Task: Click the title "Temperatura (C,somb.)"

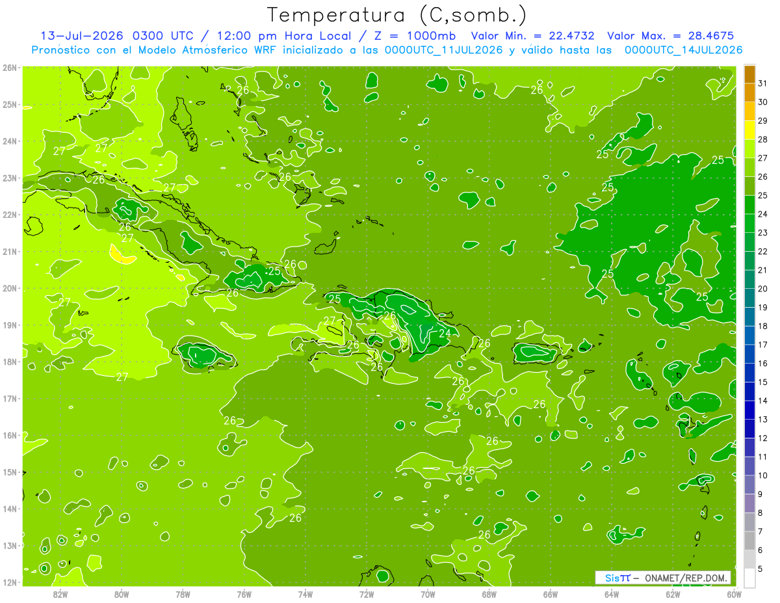Action: [x=397, y=15]
